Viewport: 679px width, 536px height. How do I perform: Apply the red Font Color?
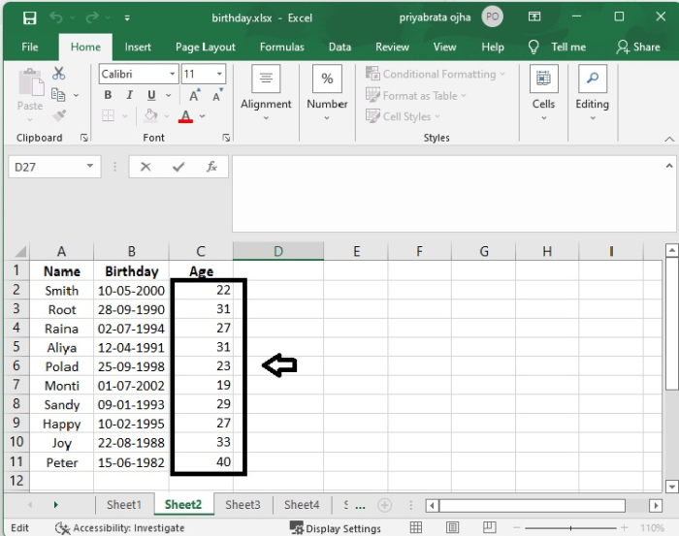click(x=186, y=116)
